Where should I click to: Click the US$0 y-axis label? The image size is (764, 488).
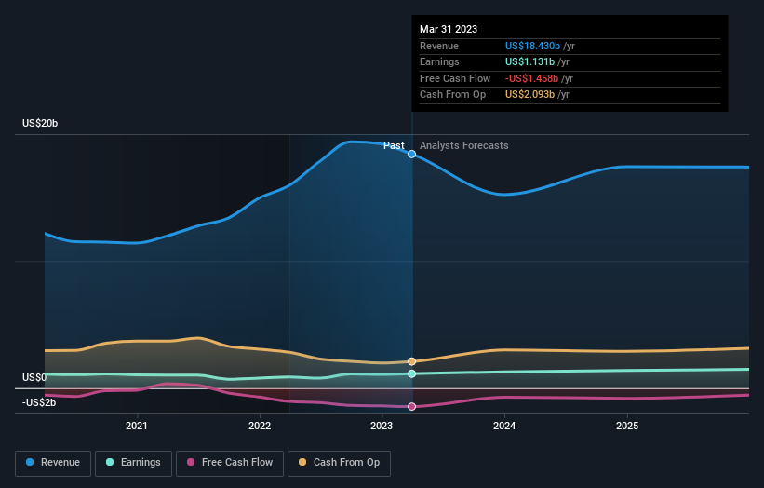click(34, 377)
